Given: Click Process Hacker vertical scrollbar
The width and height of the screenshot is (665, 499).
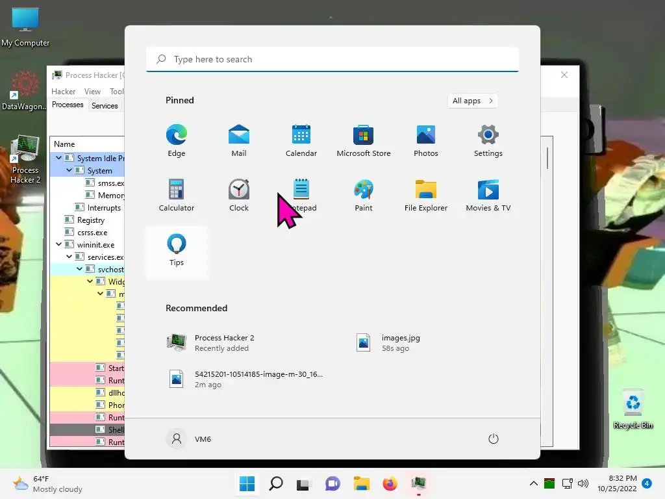Looking at the screenshot, I should [x=547, y=159].
